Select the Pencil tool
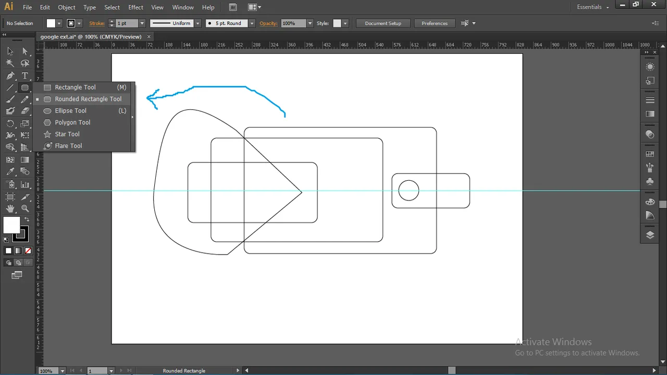 pos(24,99)
